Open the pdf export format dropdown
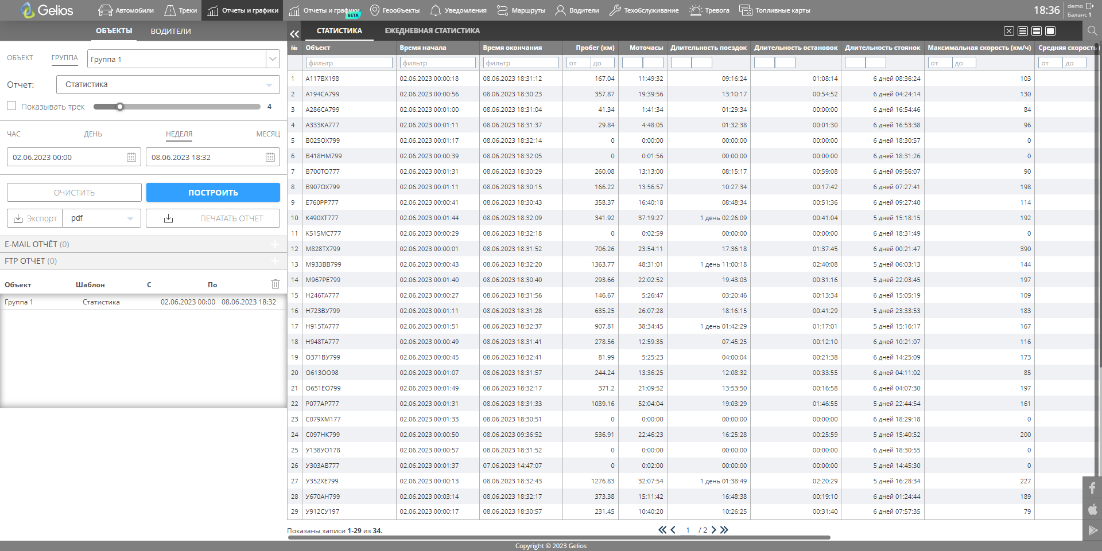Screen dimensions: 1102x551 (x=102, y=218)
